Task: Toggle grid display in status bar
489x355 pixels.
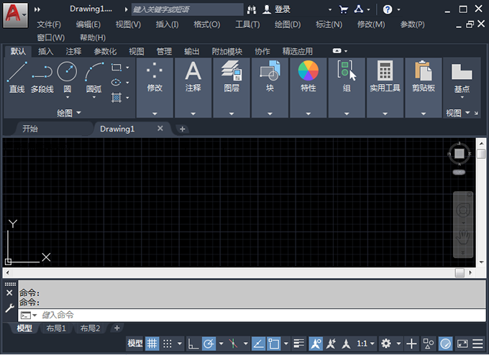Action: point(152,344)
